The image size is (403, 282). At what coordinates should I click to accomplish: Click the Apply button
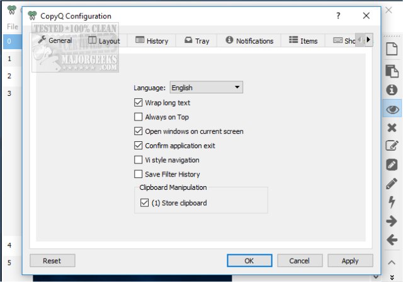click(350, 261)
